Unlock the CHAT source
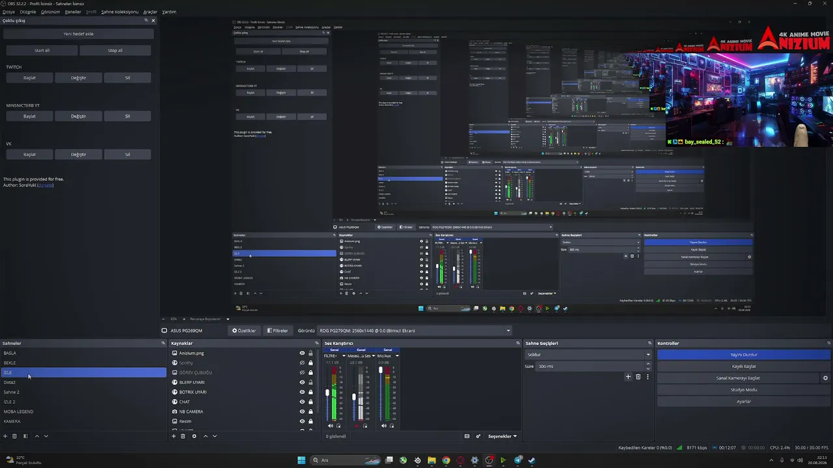 (x=310, y=402)
